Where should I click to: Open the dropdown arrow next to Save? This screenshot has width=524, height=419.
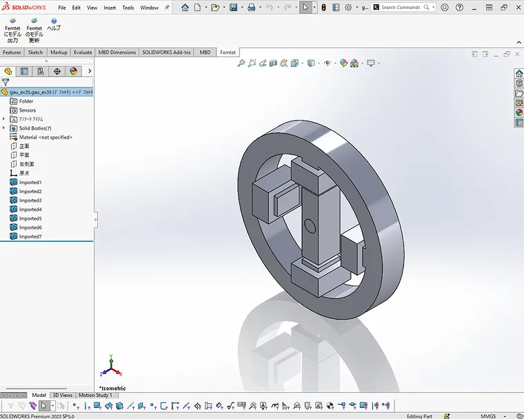point(242,8)
